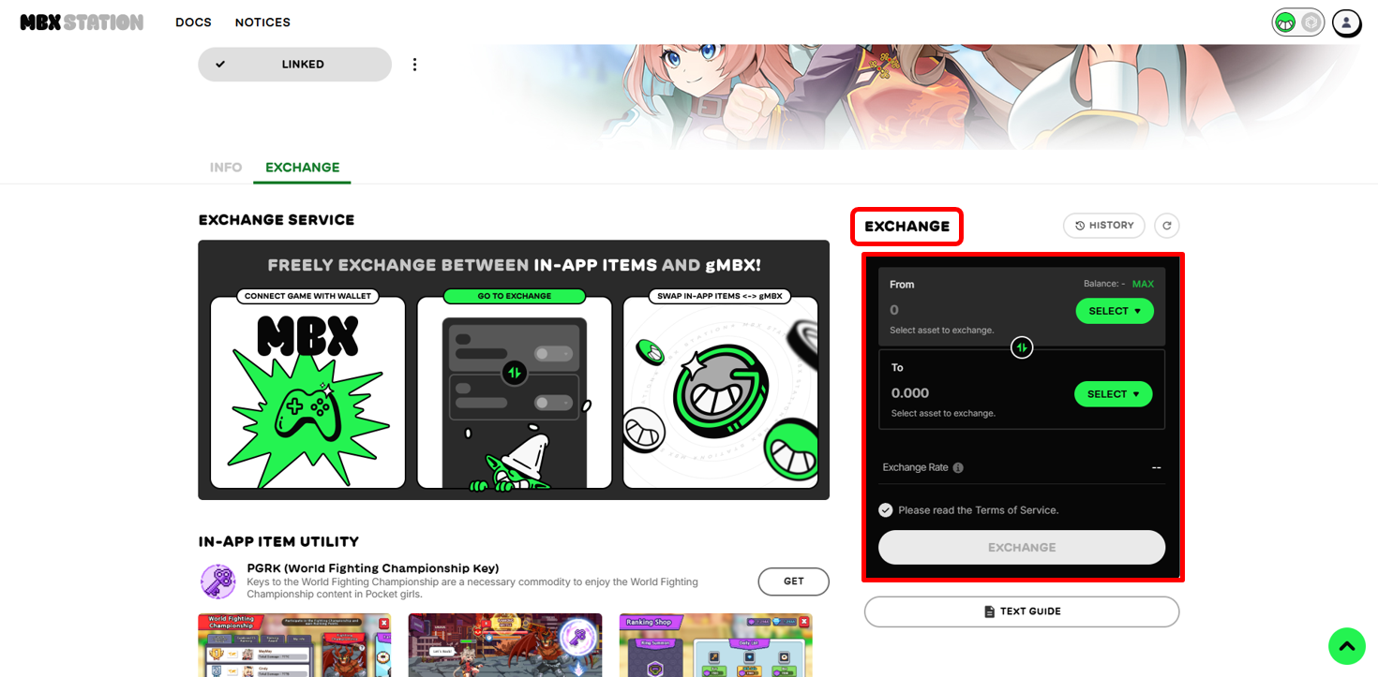Open the To asset SELECT dropdown
Screen dimensions: 1378x677
pyautogui.click(x=1113, y=394)
